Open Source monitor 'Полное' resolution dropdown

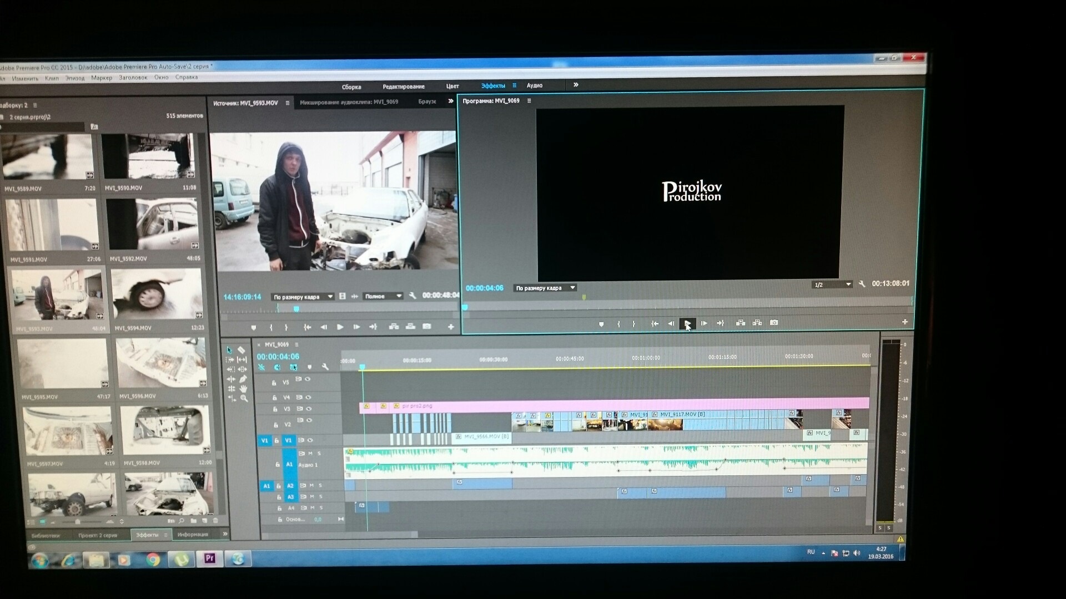pos(383,296)
